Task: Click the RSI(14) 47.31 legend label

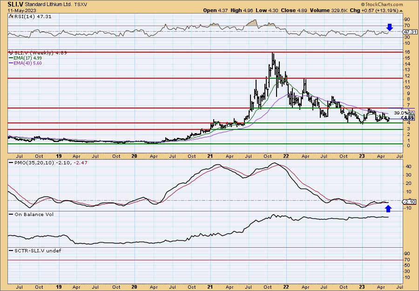Action: (33, 17)
